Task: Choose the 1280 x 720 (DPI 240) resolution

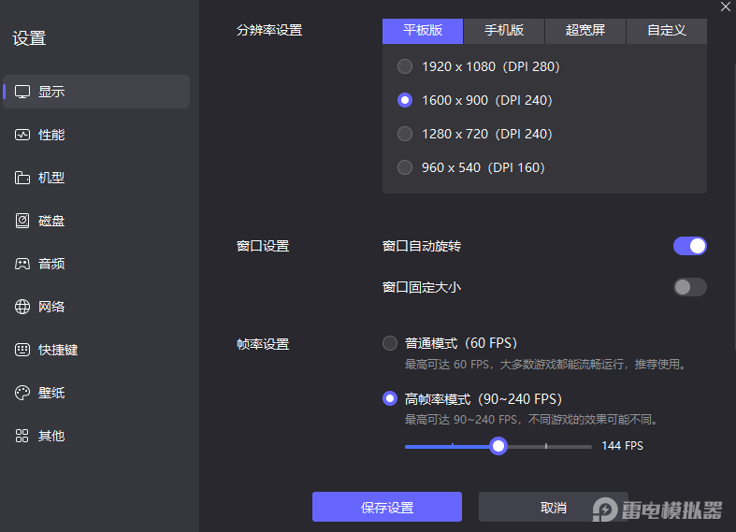Action: coord(405,134)
